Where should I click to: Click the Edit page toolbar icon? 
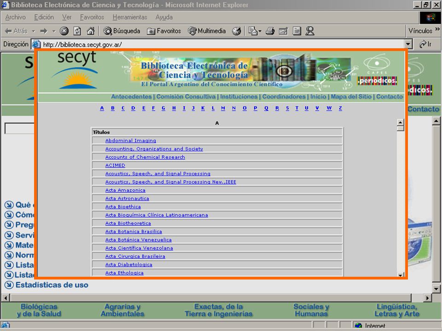pyautogui.click(x=283, y=31)
